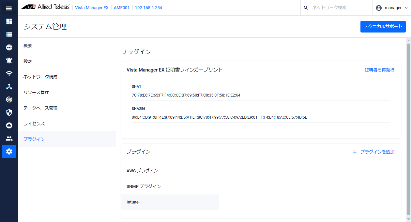Click the Vista Manager EX header link
This screenshot has width=411, height=222.
pos(92,8)
